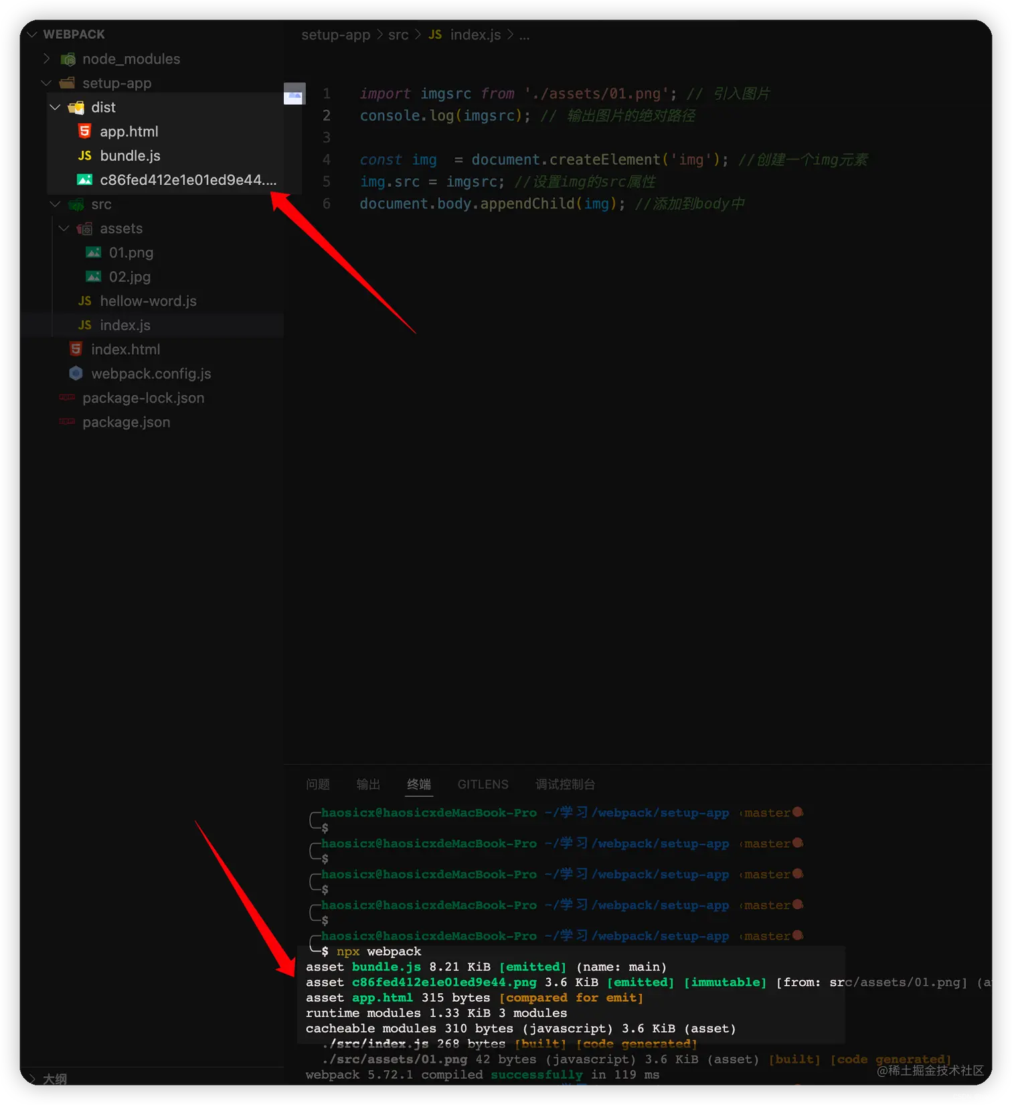Image resolution: width=1012 pixels, height=1105 pixels.
Task: Click the 'npx webpack' command in terminal
Action: (x=379, y=952)
